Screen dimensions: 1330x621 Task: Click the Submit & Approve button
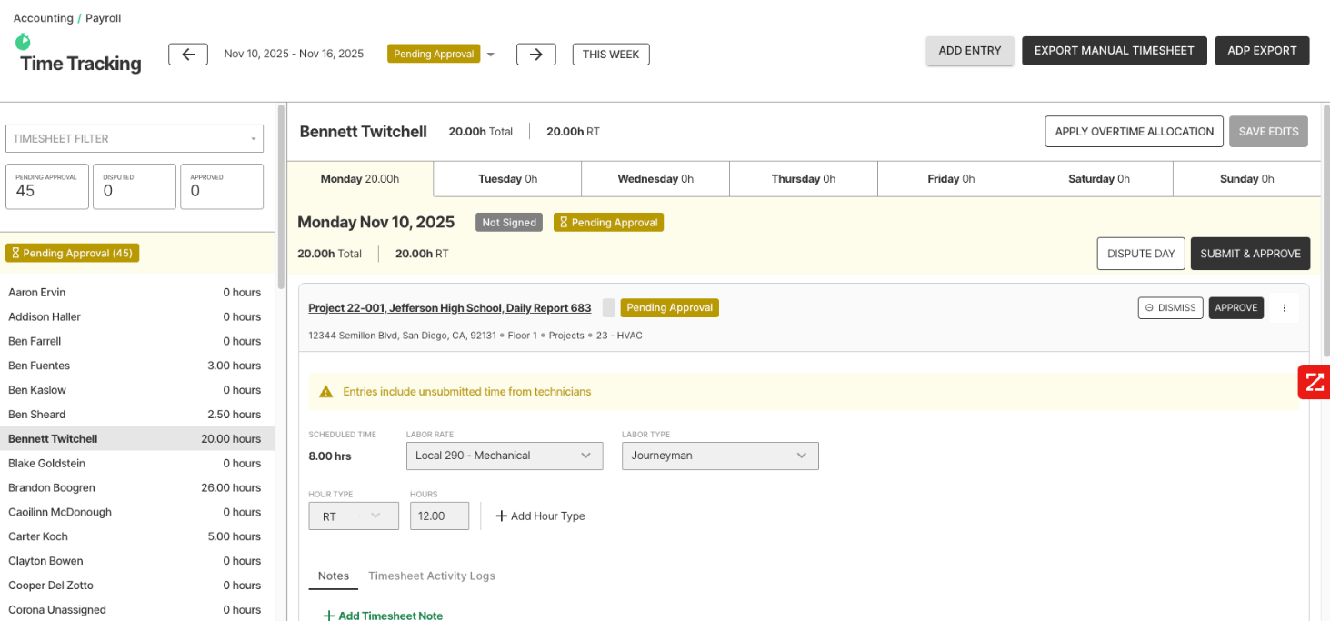pos(1250,254)
